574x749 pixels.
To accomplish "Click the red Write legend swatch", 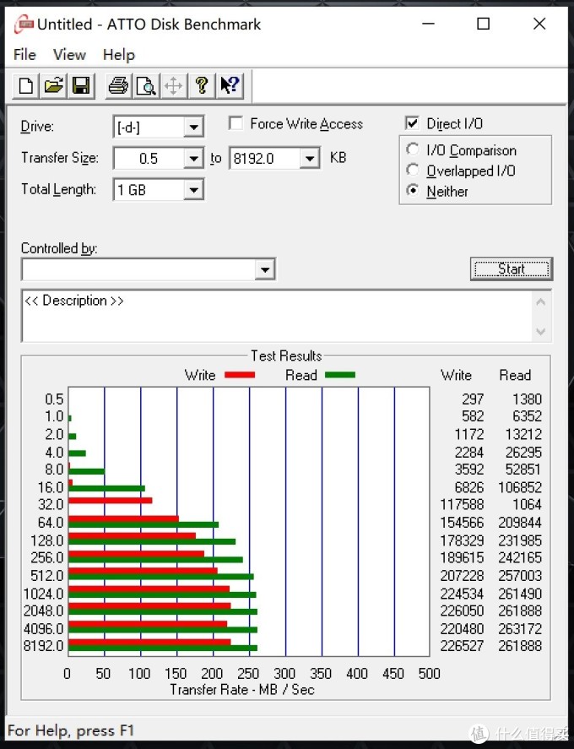I will (x=240, y=375).
